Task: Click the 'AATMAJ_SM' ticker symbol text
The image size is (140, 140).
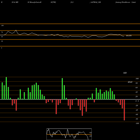Action: [x=95, y=2]
